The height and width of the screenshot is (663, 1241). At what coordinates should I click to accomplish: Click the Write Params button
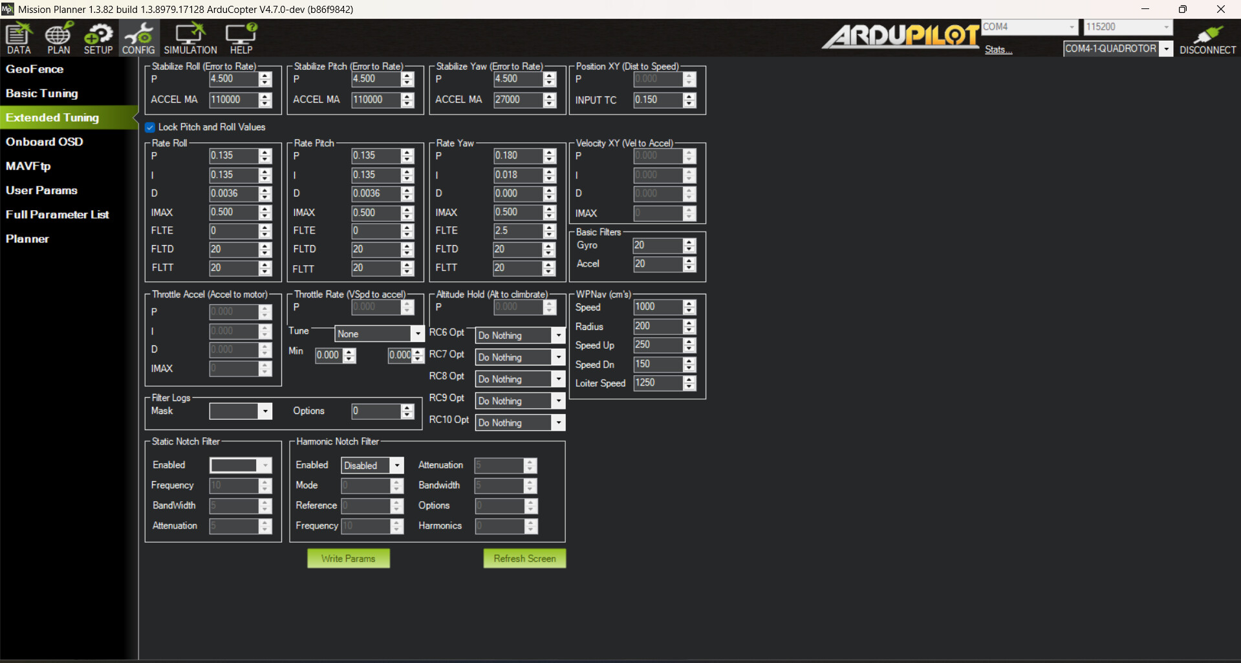click(349, 558)
